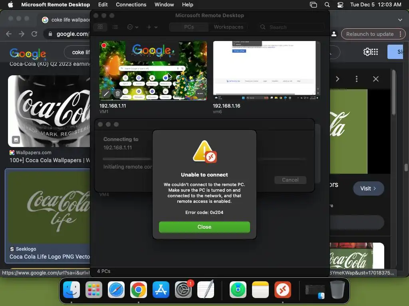
Task: Open Chrome from the Dock
Action: click(139, 290)
